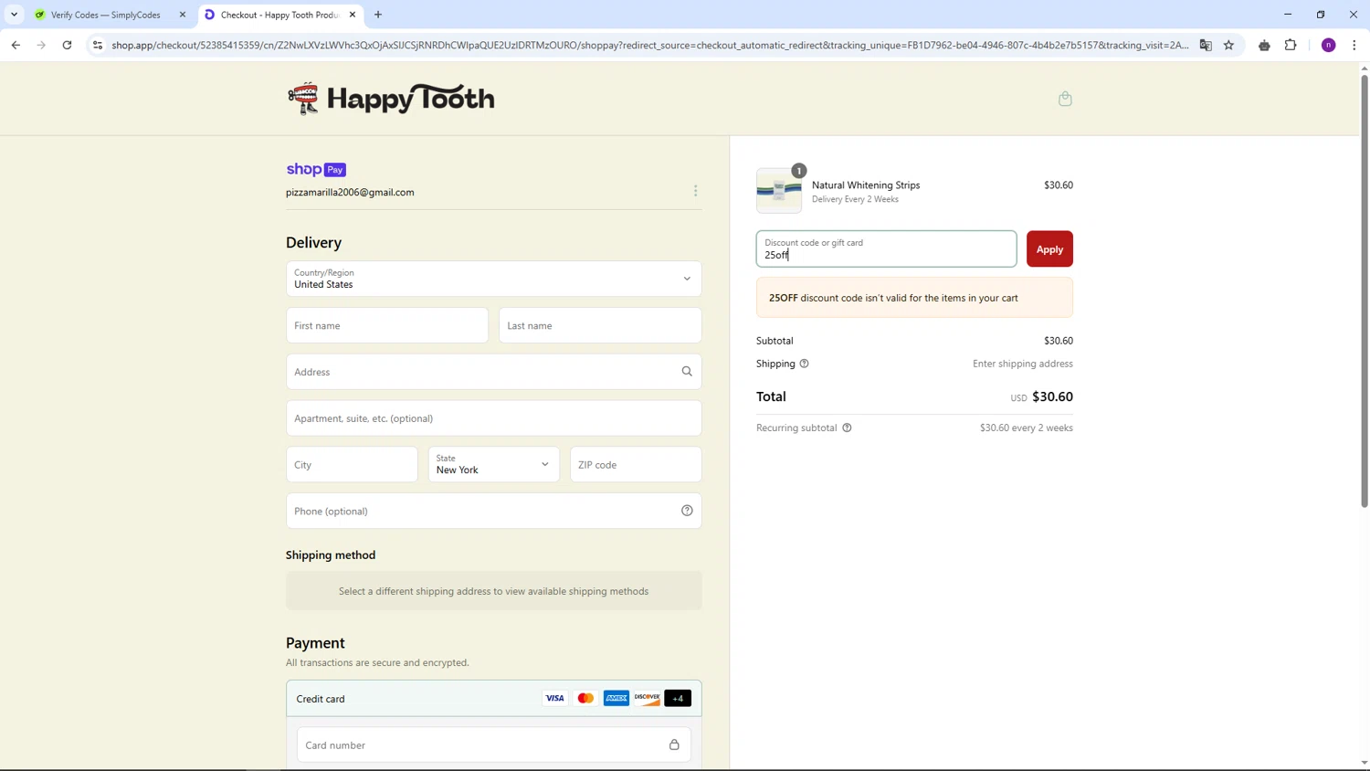Click the card number lock icon
The image size is (1370, 771).
pos(674,745)
